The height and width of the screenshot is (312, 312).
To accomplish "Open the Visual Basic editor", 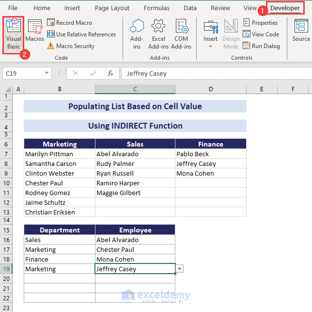I will pos(14,34).
